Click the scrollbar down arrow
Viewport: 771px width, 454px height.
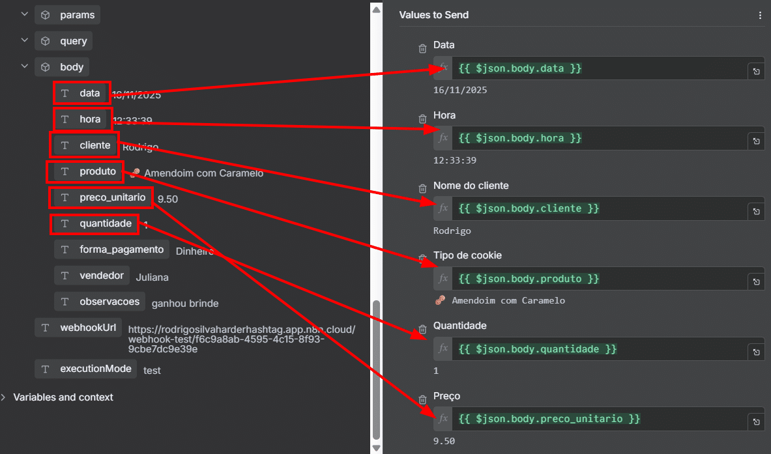click(x=376, y=447)
